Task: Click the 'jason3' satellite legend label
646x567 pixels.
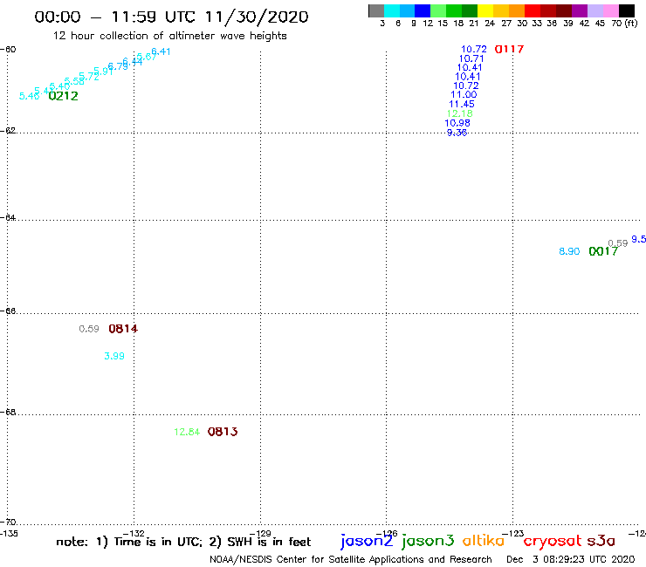Action: 428,541
